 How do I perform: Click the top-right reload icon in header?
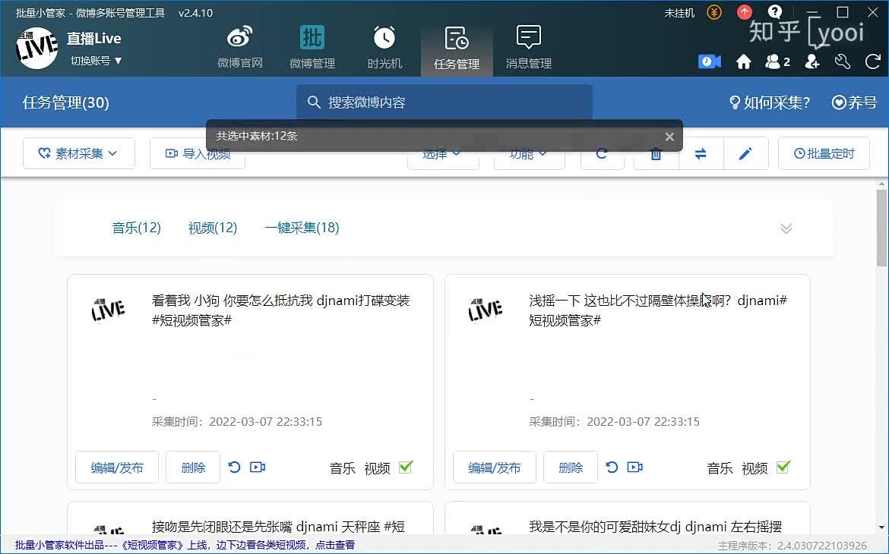pos(872,61)
